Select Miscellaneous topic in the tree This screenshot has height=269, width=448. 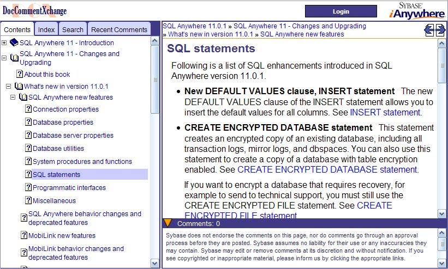(x=54, y=200)
